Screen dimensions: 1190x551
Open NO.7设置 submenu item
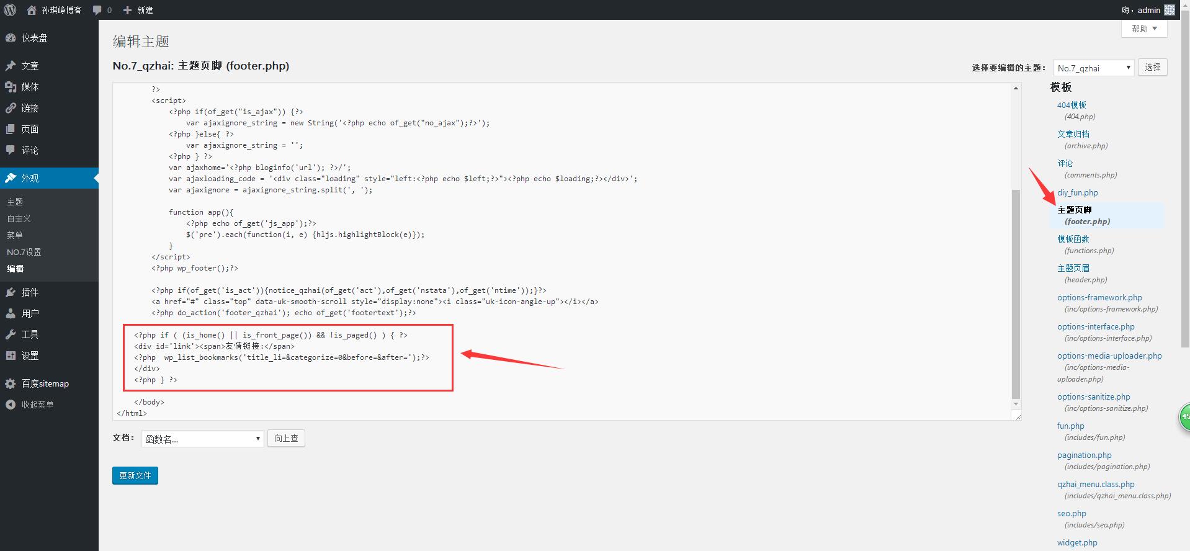point(24,252)
